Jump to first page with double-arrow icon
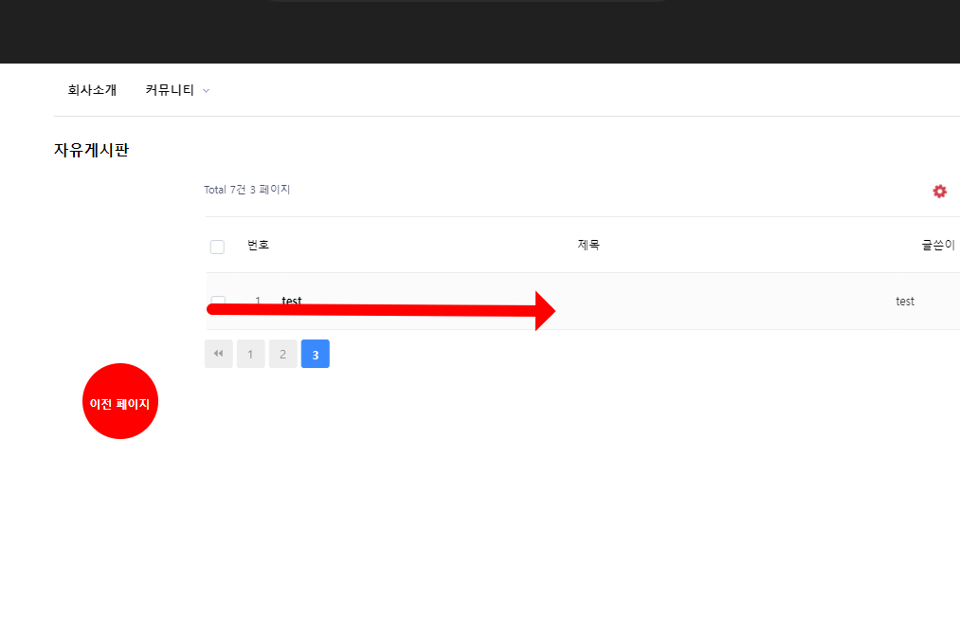The width and height of the screenshot is (960, 624). click(x=218, y=354)
